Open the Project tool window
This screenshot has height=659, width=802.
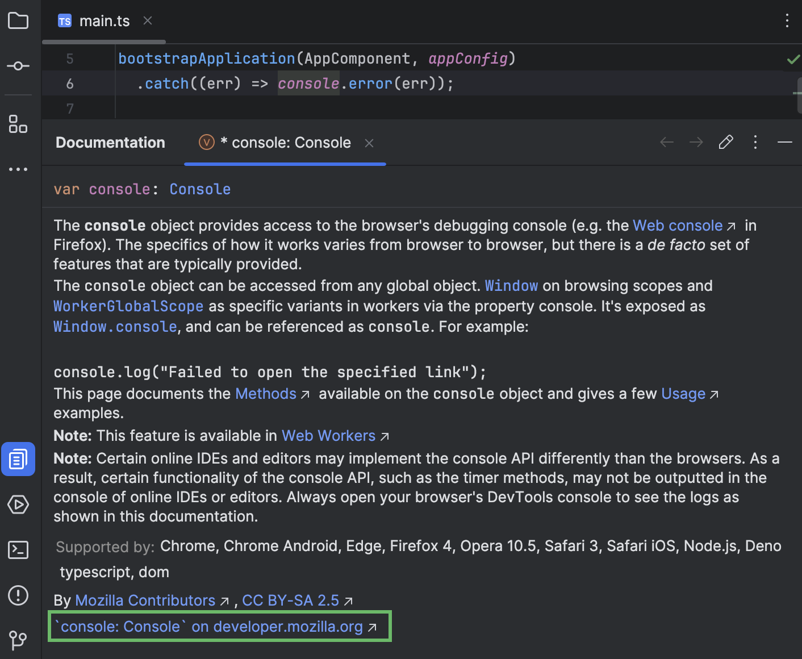coord(18,20)
